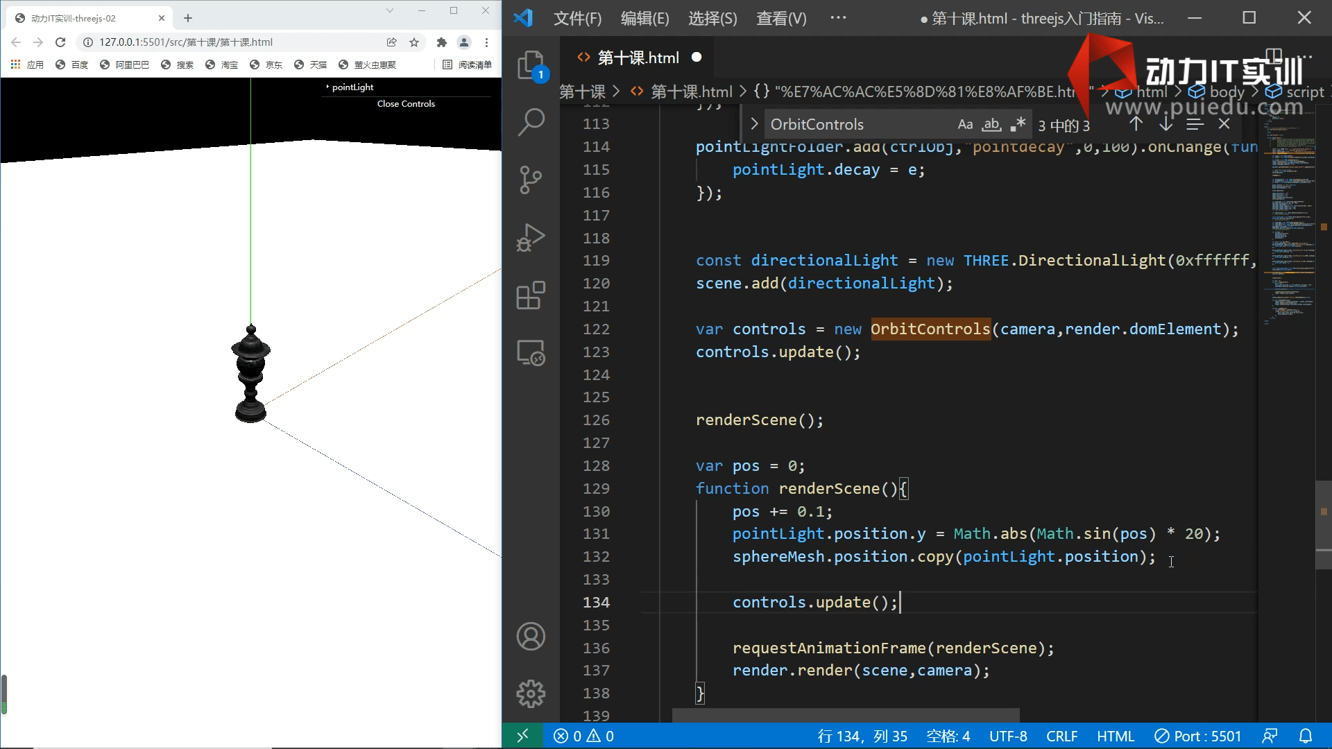Click the Port : 5501 status bar item
Image resolution: width=1332 pixels, height=749 pixels.
pyautogui.click(x=1198, y=736)
